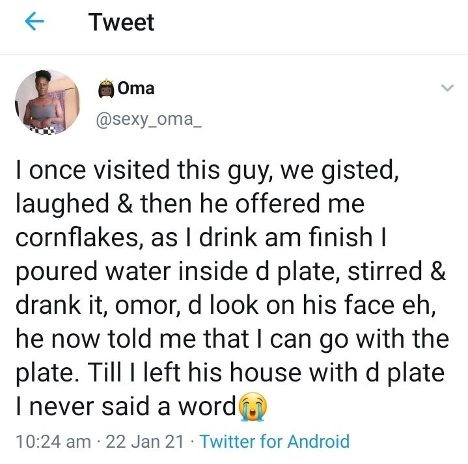Image resolution: width=468 pixels, height=464 pixels.
Task: Tap the crying face emoji
Action: [x=253, y=406]
